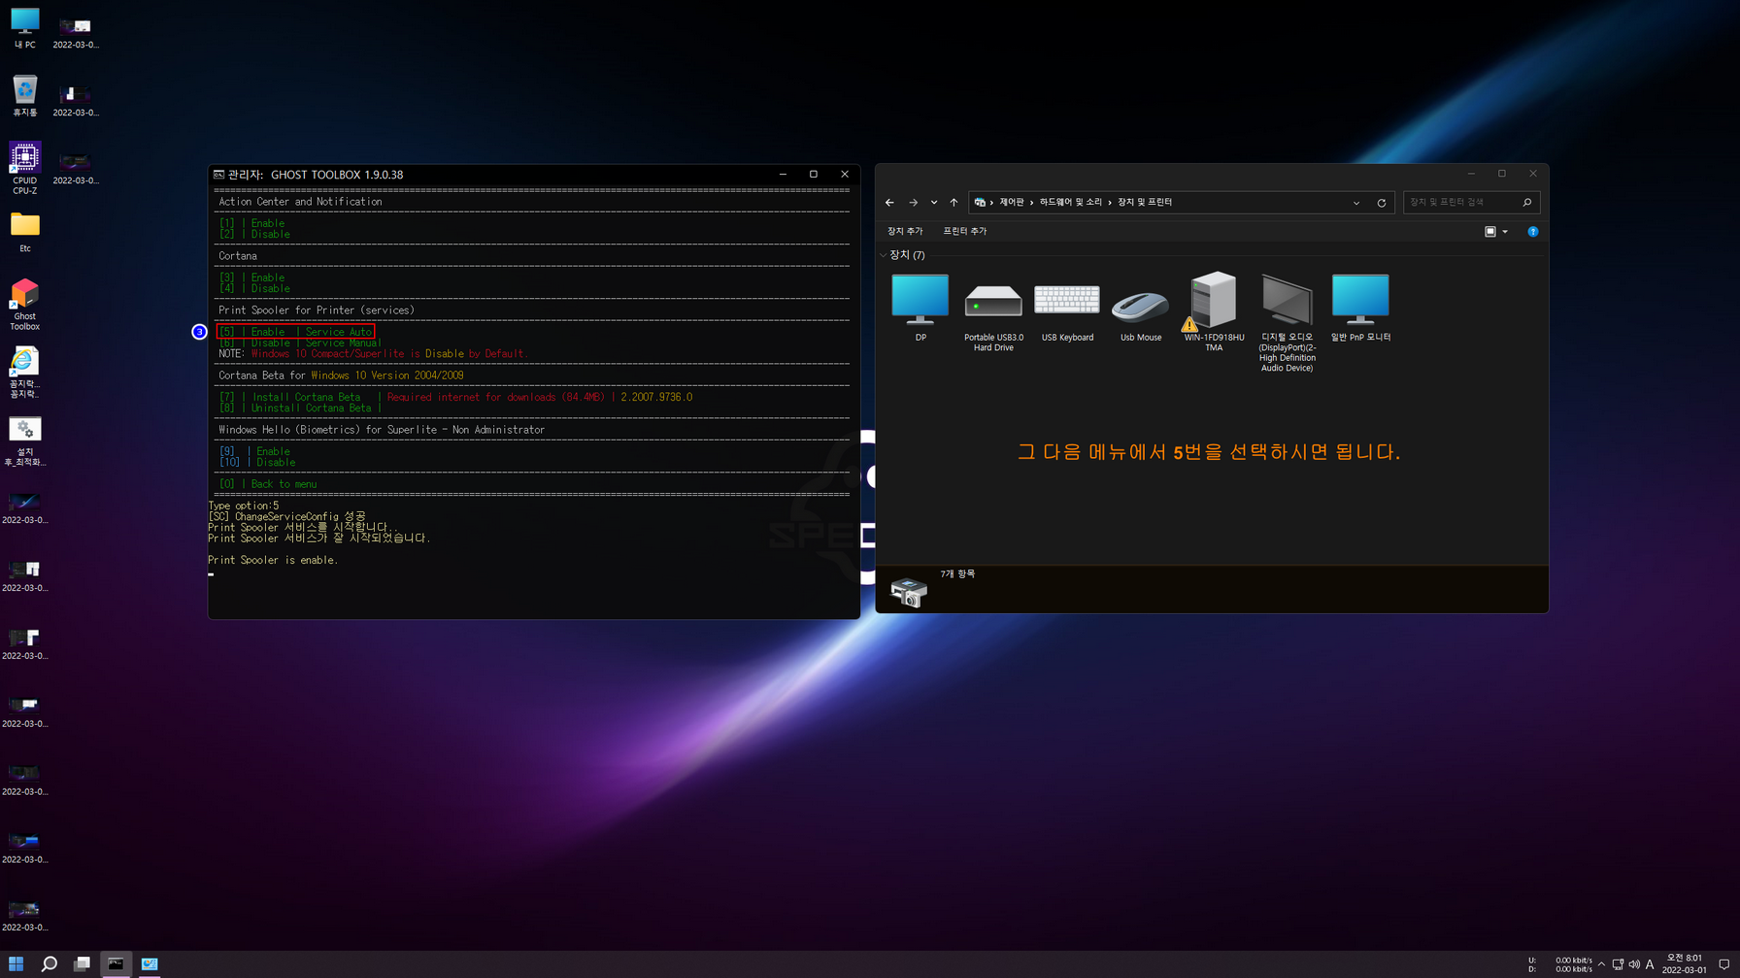The height and width of the screenshot is (978, 1740).
Task: Change view icon in Devices and Printers
Action: [x=1489, y=232]
